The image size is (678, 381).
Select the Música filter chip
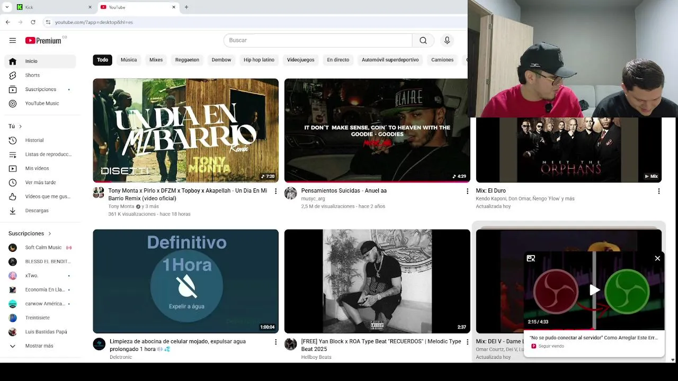tap(129, 60)
